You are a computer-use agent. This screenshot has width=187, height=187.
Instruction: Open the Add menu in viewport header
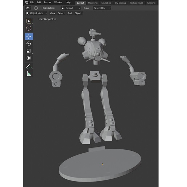(x=70, y=13)
